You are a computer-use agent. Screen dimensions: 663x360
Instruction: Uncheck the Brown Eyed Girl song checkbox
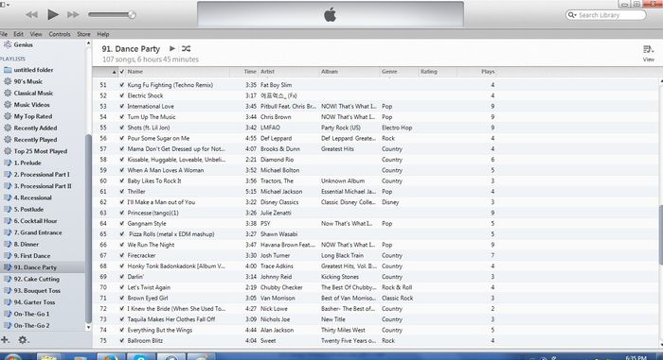(122, 298)
